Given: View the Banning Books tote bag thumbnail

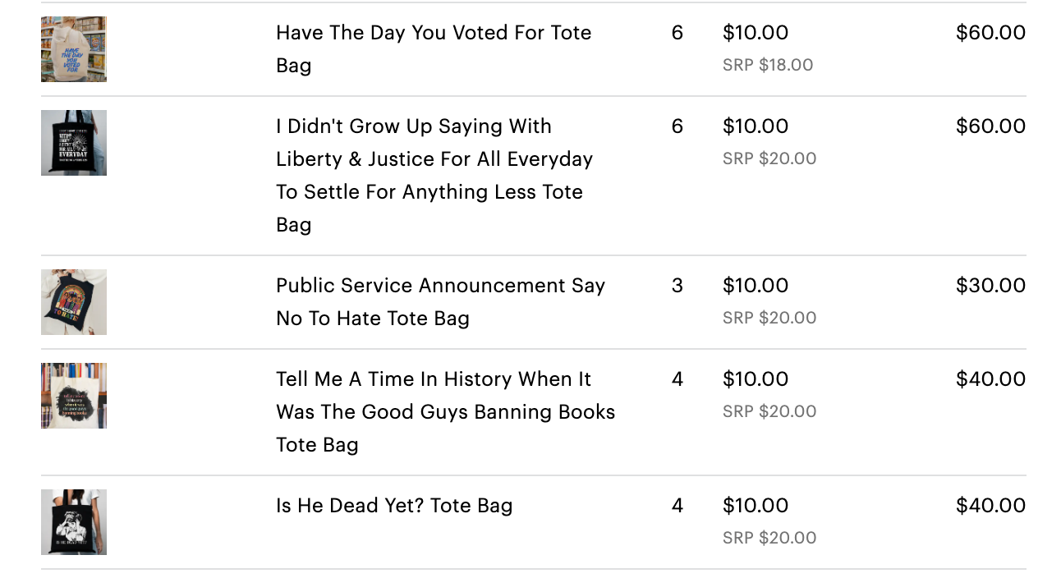Looking at the screenshot, I should click(x=74, y=396).
